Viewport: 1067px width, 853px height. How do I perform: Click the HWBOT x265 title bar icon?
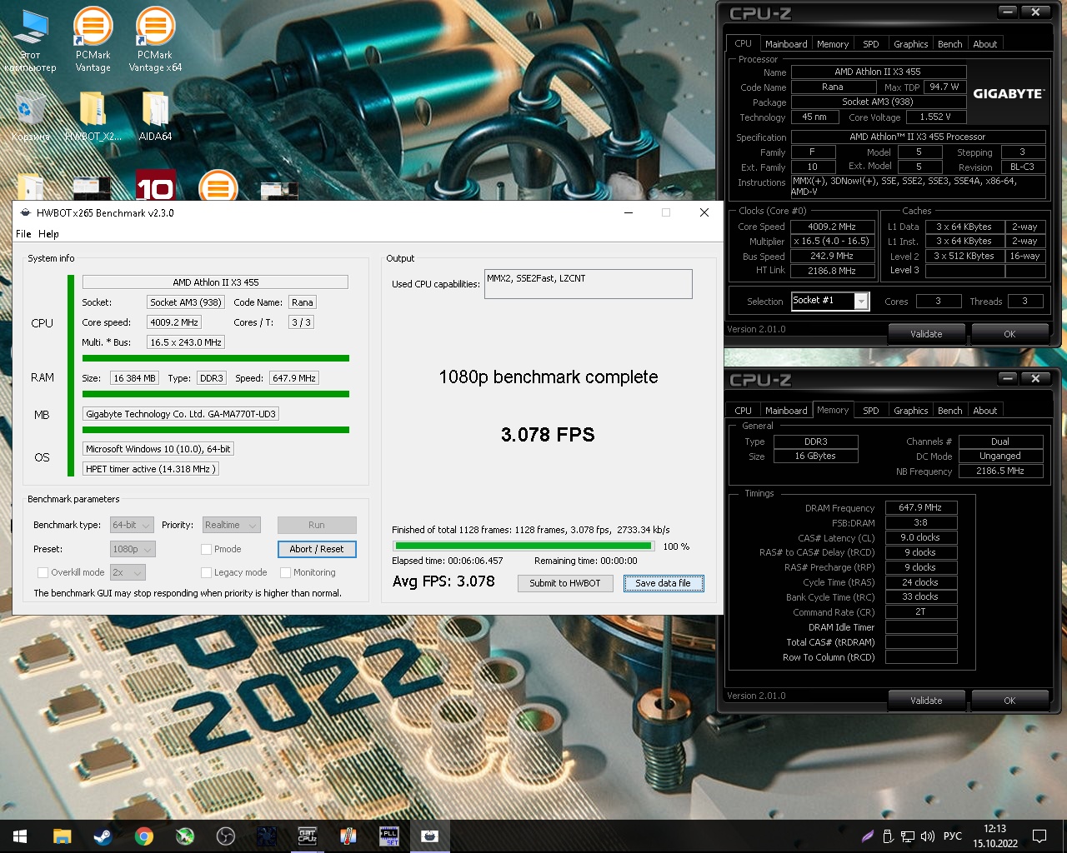click(x=25, y=212)
